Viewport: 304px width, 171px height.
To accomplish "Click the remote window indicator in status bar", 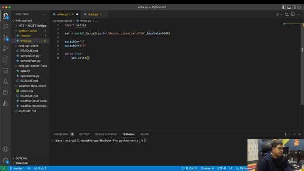I will (x=4, y=168).
